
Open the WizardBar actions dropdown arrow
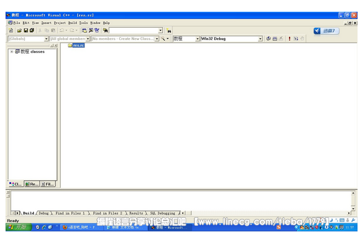pos(167,38)
